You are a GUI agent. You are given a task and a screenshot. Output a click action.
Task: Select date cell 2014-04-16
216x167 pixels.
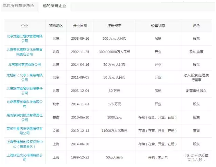point(80,65)
